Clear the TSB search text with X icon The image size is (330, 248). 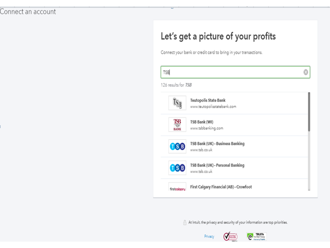pos(306,72)
